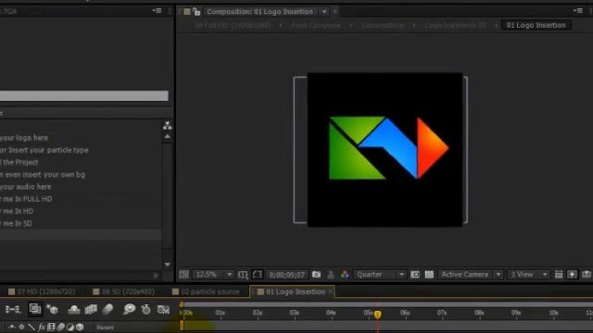
Task: Toggle Live Update in the timeline
Action: coord(35,309)
